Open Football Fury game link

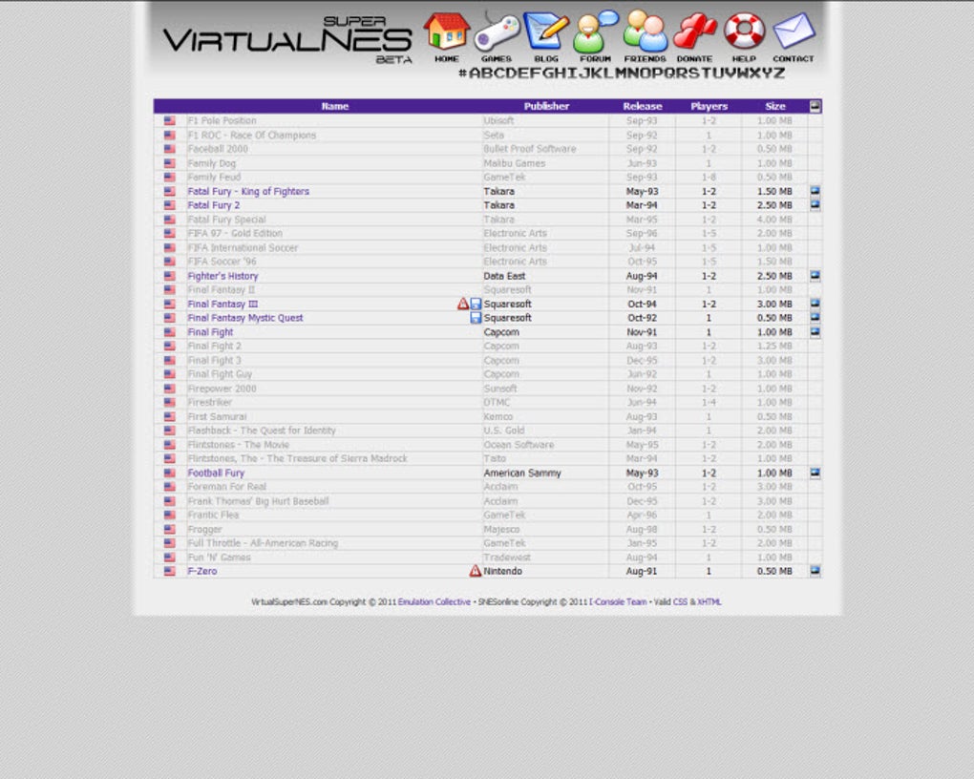pos(216,473)
